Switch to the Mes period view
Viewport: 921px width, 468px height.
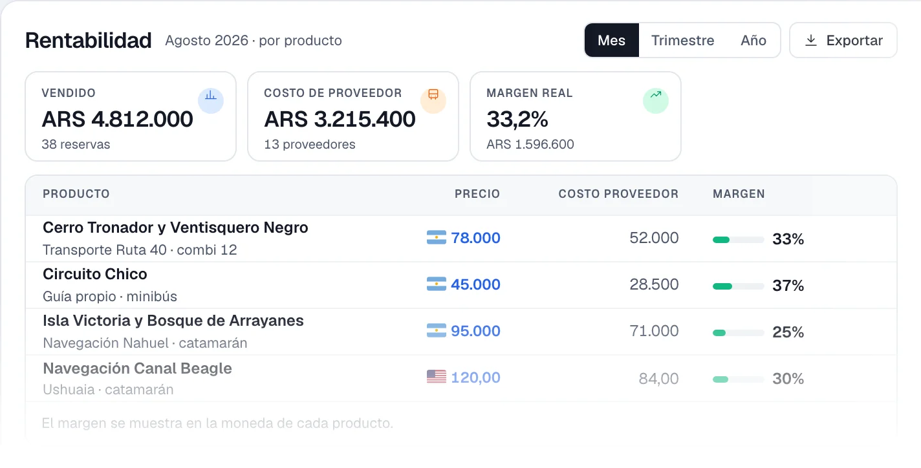tap(612, 40)
